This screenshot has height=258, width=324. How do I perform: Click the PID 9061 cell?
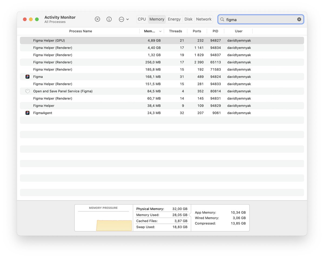(x=217, y=113)
